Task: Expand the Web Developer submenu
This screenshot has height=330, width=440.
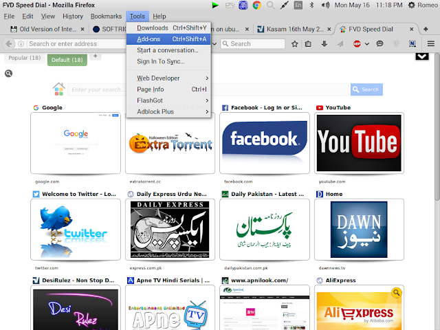Action: 168,78
